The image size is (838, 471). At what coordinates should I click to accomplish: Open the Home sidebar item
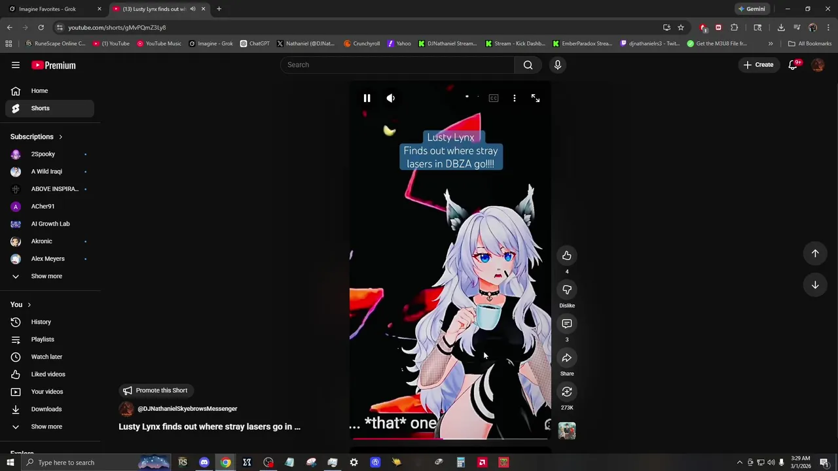50,91
